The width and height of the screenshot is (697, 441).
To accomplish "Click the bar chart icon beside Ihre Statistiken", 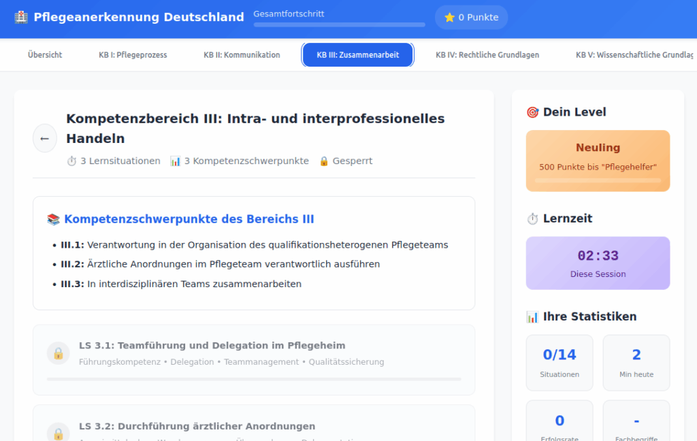I will click(532, 316).
